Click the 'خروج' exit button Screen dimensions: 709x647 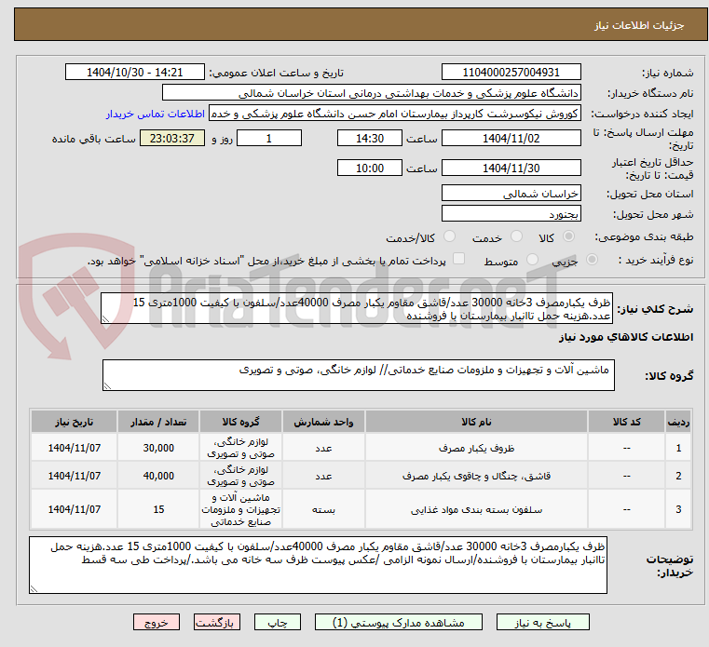pos(156,622)
